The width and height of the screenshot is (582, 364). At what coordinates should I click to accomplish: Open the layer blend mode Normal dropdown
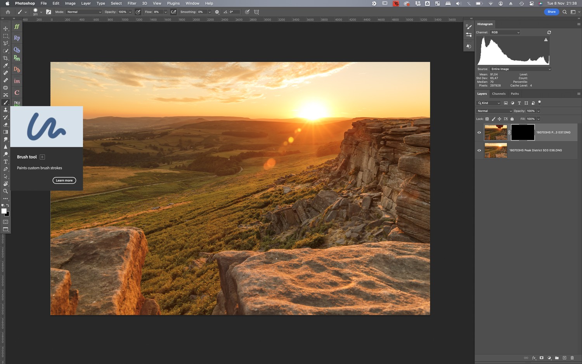click(494, 111)
